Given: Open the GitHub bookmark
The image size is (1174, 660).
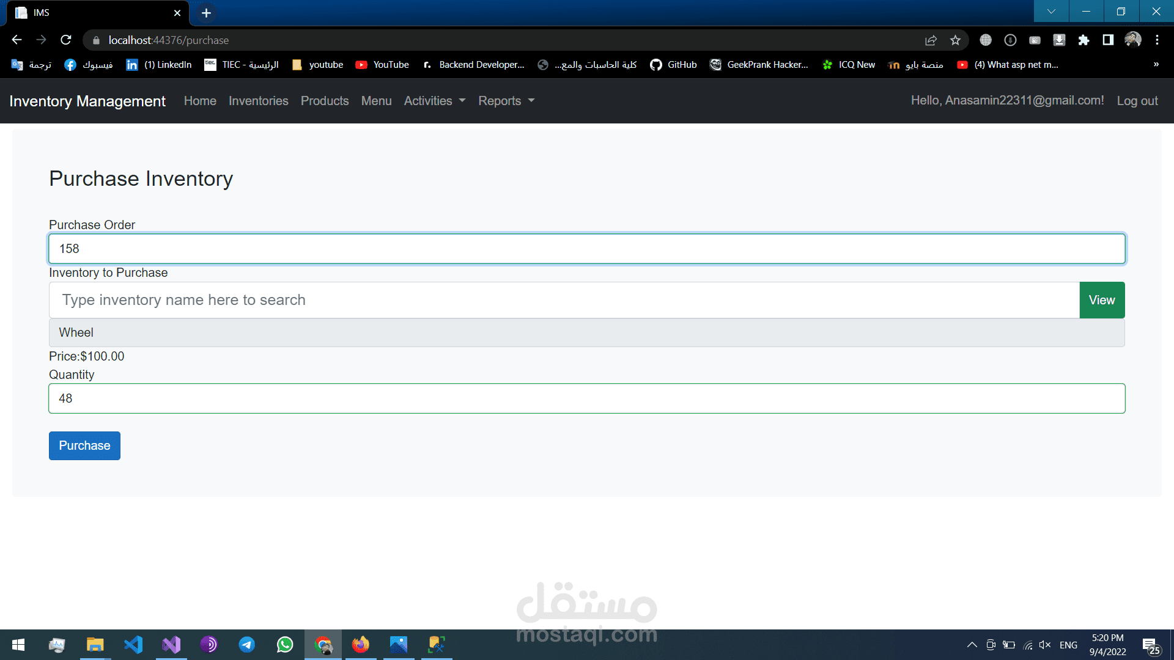Looking at the screenshot, I should (673, 65).
